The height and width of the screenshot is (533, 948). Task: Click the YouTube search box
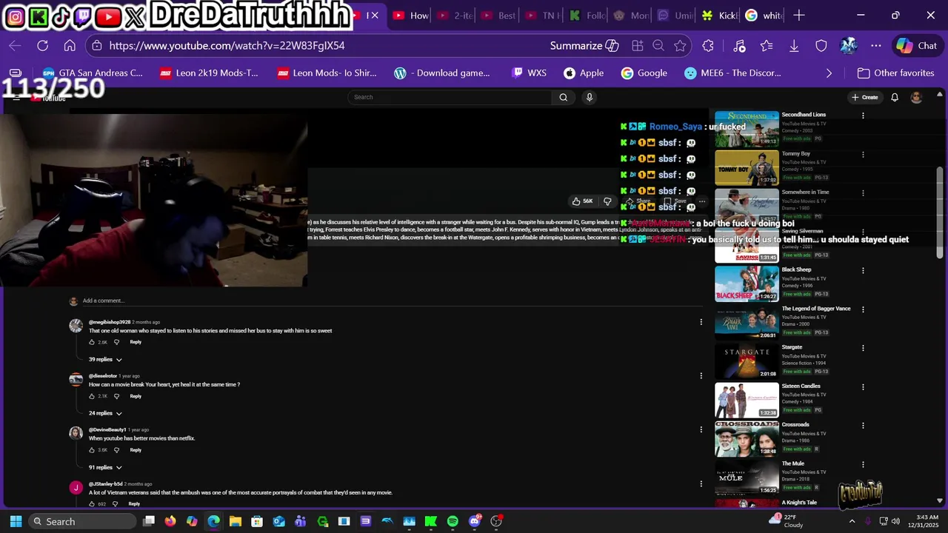tap(450, 97)
